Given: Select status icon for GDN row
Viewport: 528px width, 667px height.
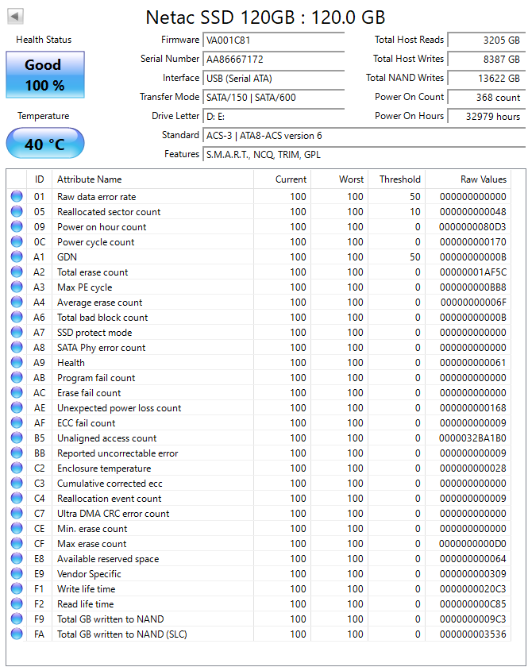Looking at the screenshot, I should [x=17, y=257].
